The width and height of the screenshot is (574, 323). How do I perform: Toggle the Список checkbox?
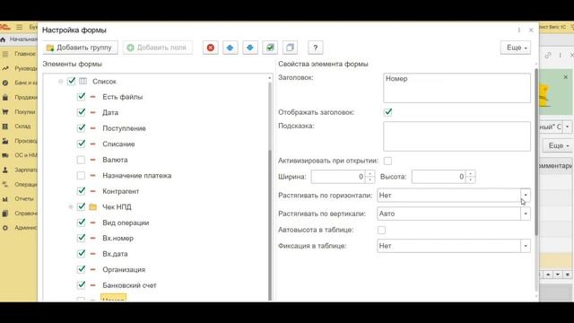[x=72, y=82]
